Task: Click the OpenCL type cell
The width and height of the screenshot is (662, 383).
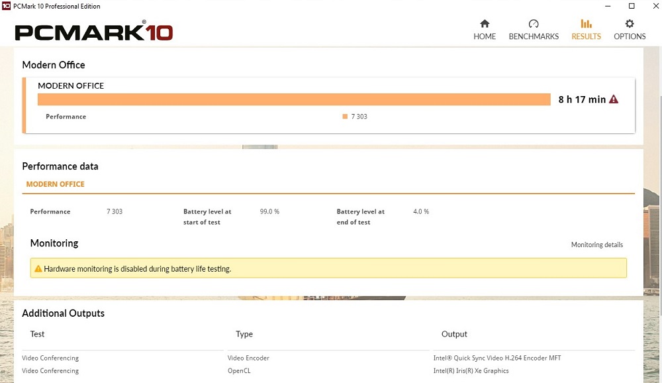Action: click(239, 370)
